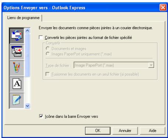
Task: Click the program list scrollbar thumb
Action: coord(27,55)
